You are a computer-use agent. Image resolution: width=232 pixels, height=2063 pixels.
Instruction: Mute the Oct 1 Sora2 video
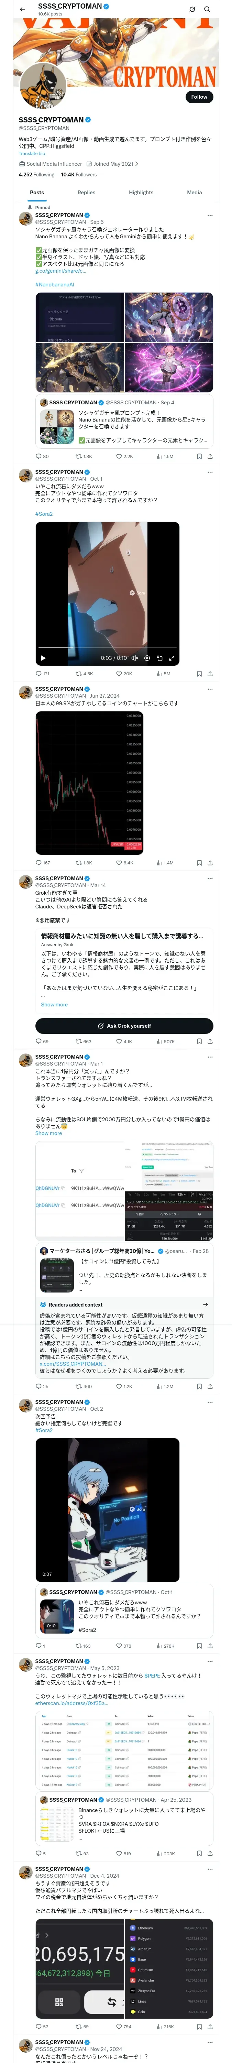coord(134,658)
